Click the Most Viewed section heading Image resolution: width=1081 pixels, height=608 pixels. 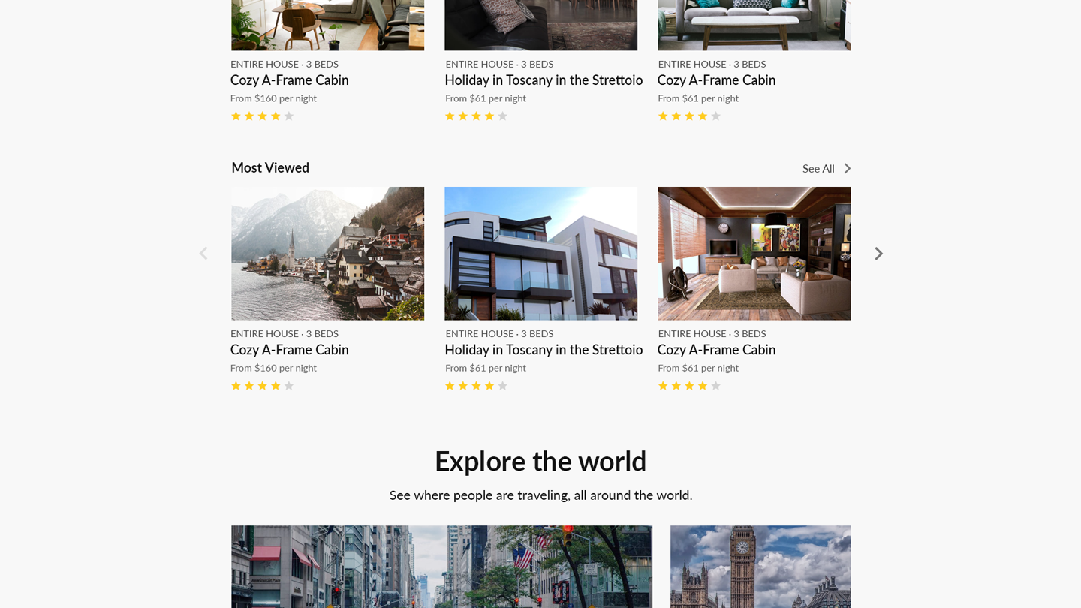point(270,168)
